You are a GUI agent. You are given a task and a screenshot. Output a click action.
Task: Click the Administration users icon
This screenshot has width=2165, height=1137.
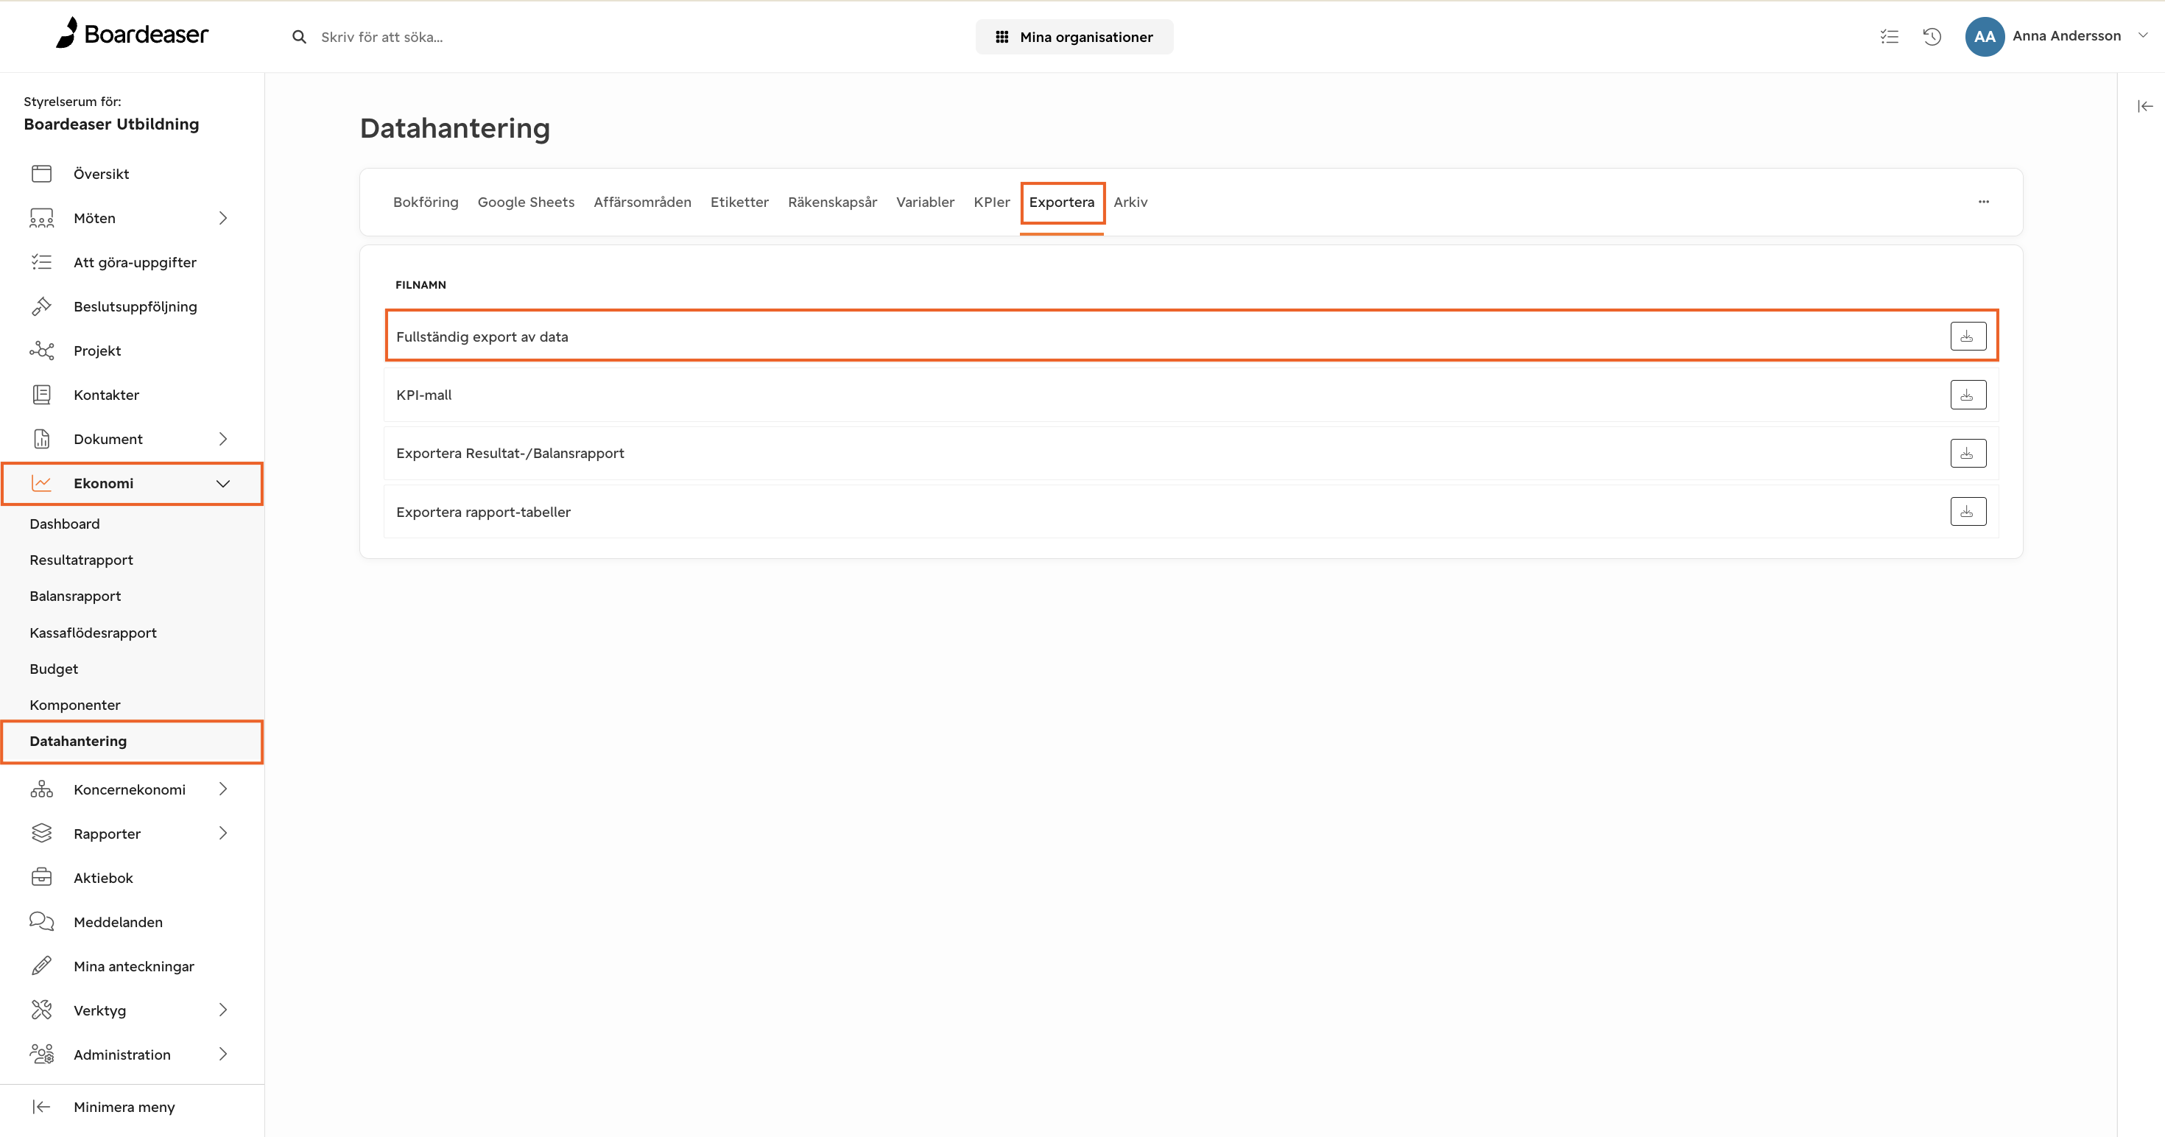41,1055
